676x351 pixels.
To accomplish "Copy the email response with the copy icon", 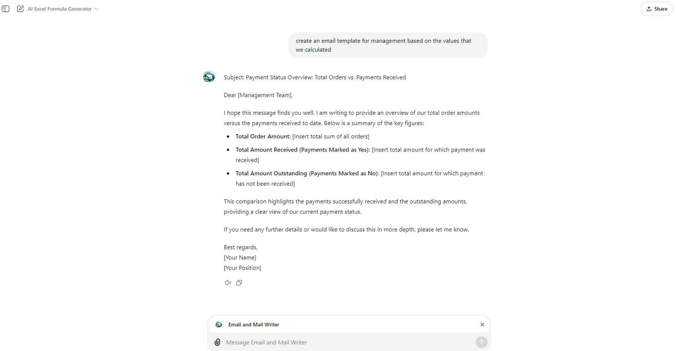I will click(x=239, y=283).
